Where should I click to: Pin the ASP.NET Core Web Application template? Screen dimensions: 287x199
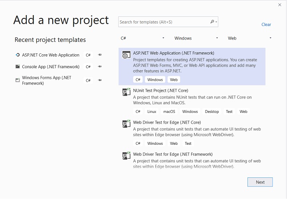(100, 55)
